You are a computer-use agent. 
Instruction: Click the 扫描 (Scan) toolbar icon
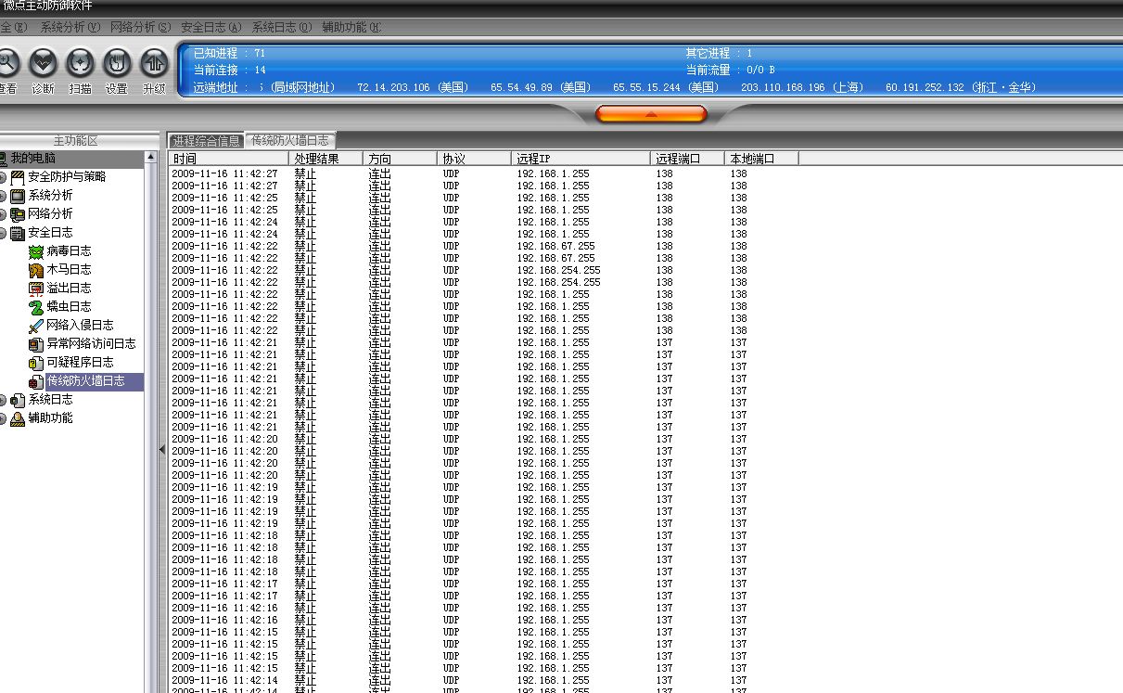click(80, 64)
